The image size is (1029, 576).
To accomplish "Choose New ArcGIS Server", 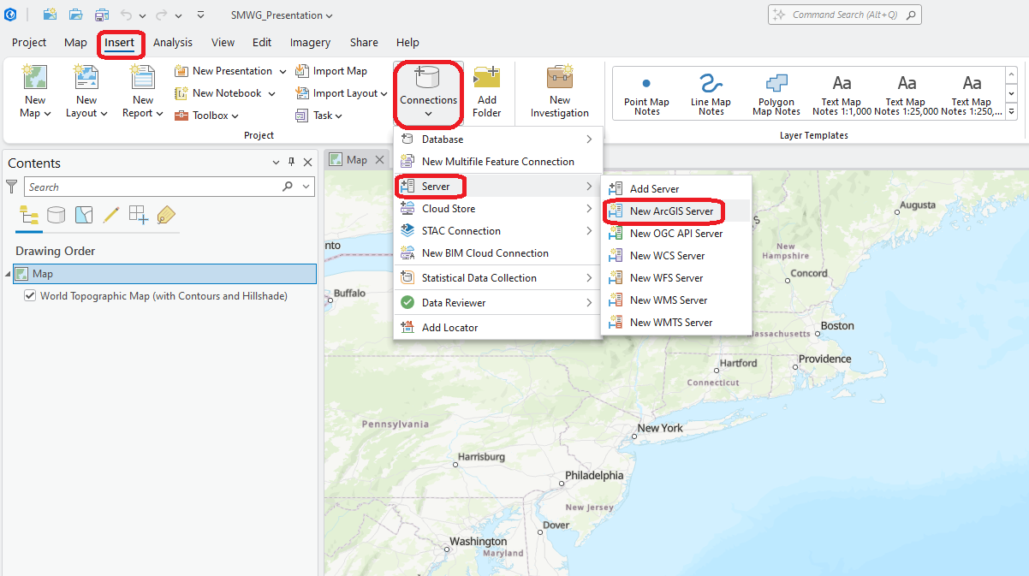I will 676,211.
